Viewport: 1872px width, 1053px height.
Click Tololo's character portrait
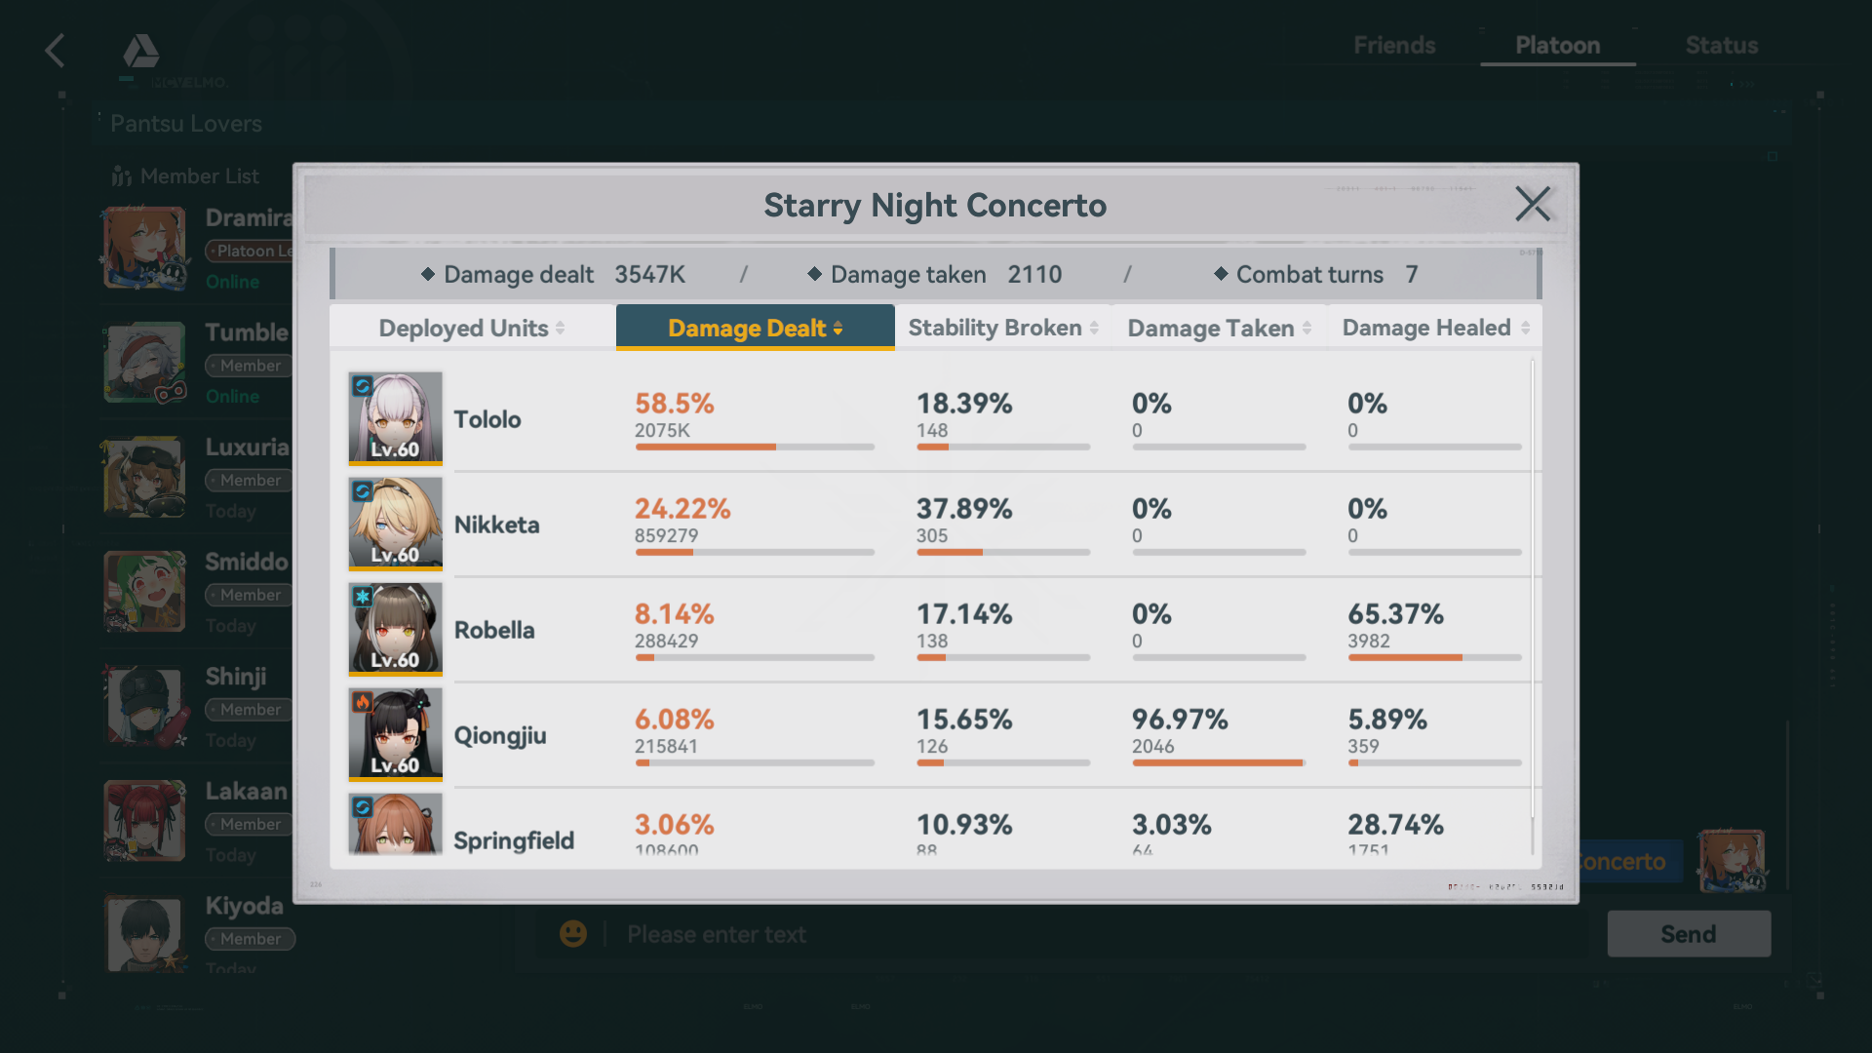point(396,418)
